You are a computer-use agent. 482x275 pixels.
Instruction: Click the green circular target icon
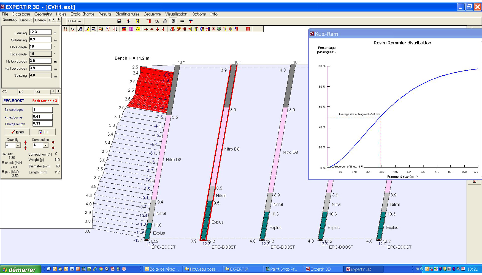click(x=219, y=29)
